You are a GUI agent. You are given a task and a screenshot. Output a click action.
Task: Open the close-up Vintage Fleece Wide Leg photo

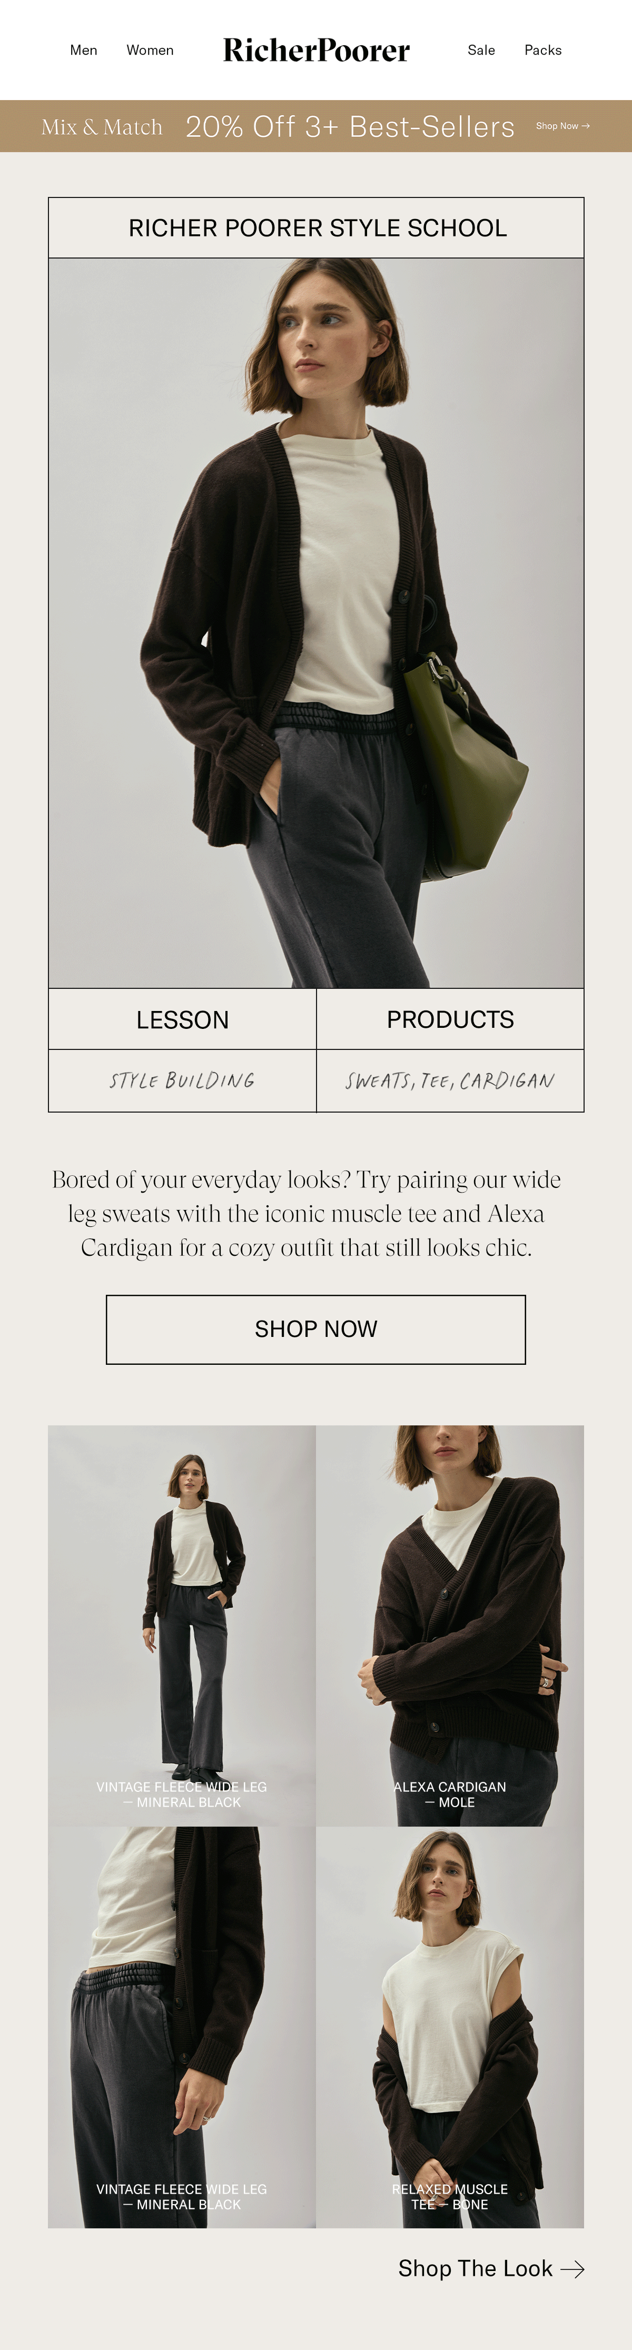coord(182,2027)
